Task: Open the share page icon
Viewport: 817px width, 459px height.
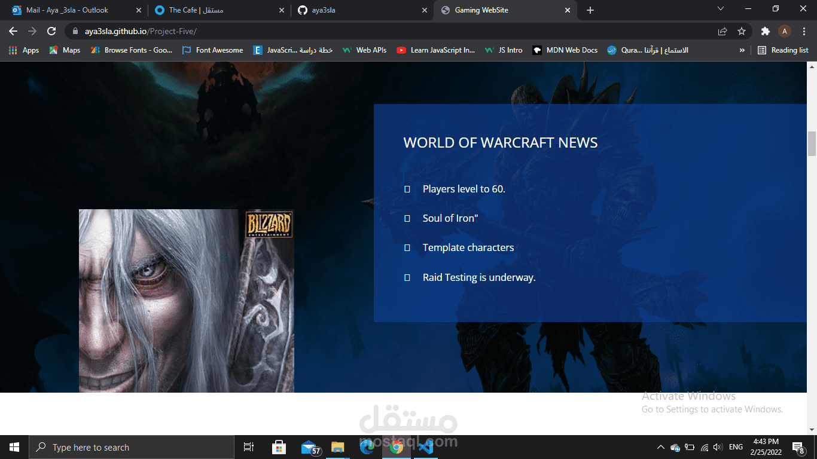Action: coord(723,31)
